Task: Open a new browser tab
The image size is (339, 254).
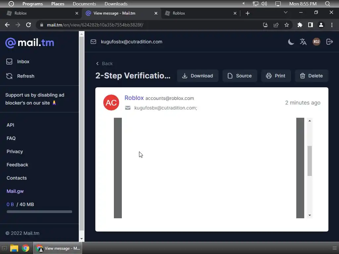Action: pos(248,13)
